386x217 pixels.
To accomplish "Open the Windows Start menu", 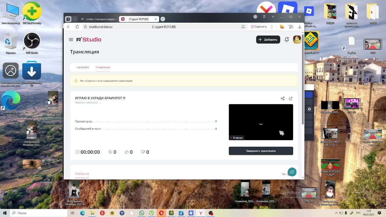I will 5,213.
